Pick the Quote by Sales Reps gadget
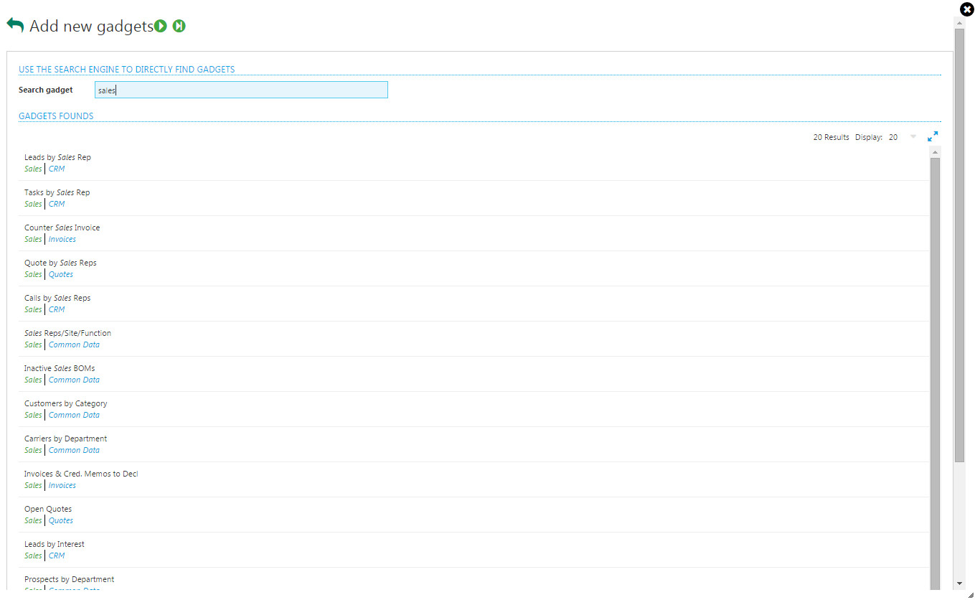Screen dimensions: 975x600 (60, 263)
